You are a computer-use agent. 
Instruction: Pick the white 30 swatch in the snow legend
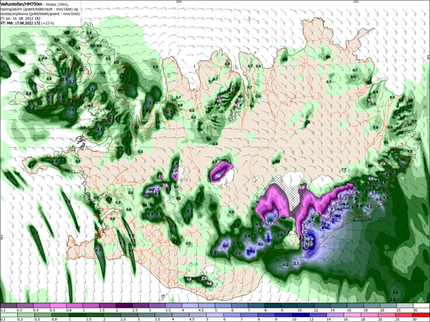tap(422, 306)
